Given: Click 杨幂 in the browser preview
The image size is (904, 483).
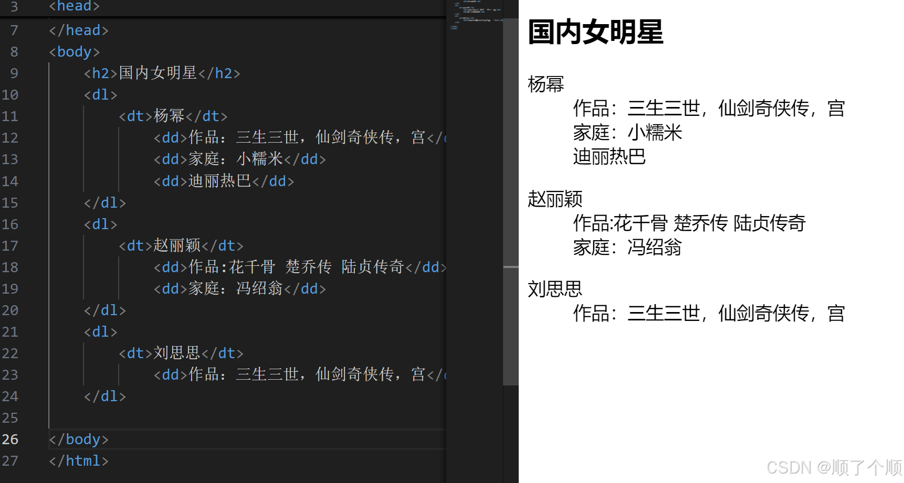Looking at the screenshot, I should pyautogui.click(x=546, y=84).
